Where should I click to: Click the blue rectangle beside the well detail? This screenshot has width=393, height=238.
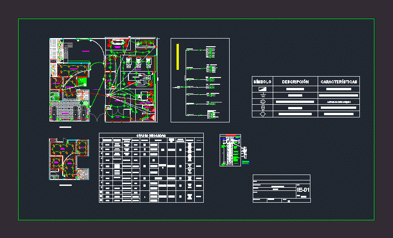tap(246, 162)
